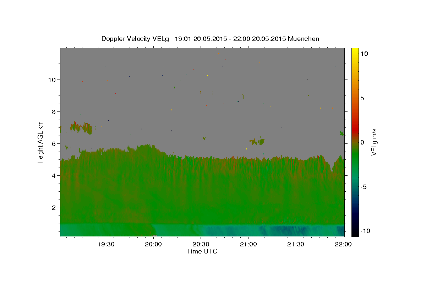Click the colorbar label '0'
The image size is (426, 284).
(x=362, y=142)
